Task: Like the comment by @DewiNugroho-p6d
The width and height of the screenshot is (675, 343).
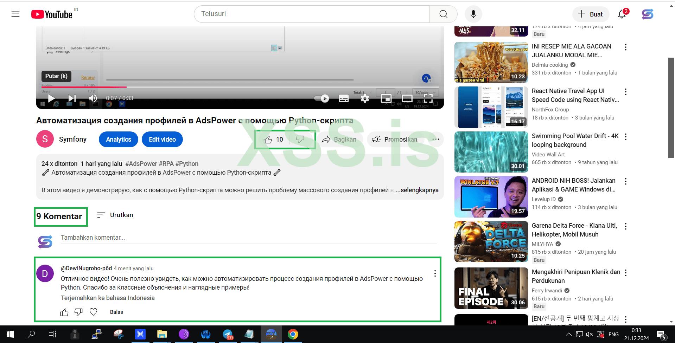Action: 64,312
